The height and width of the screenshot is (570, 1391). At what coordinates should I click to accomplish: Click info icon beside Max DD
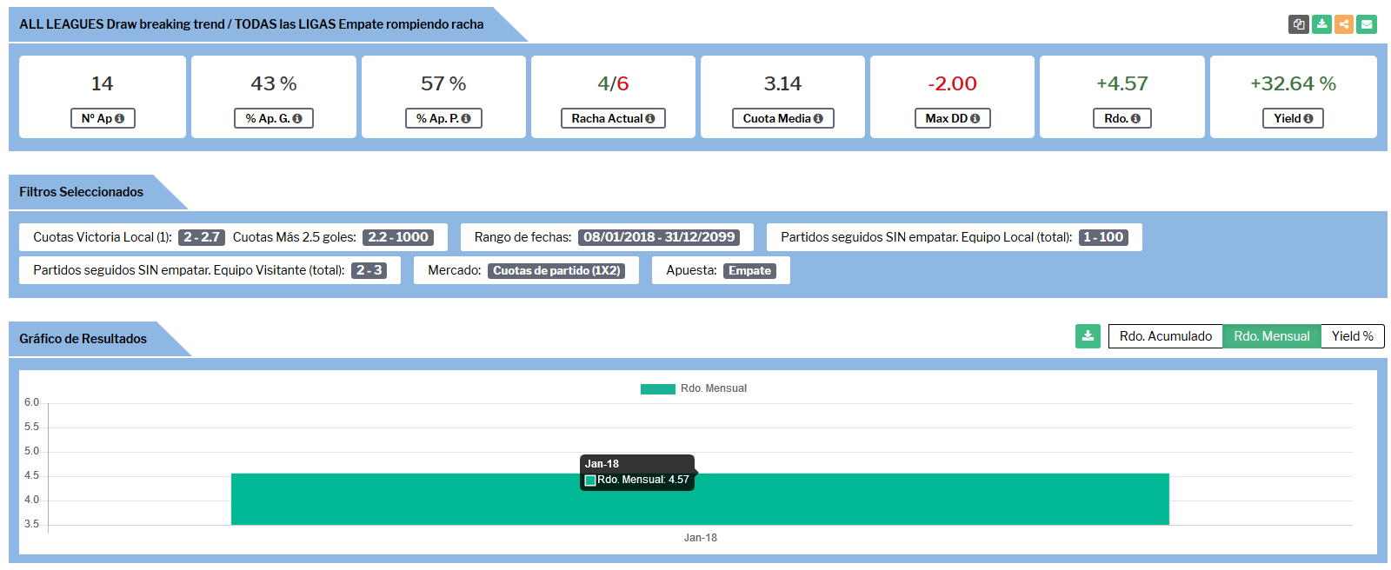pos(975,119)
